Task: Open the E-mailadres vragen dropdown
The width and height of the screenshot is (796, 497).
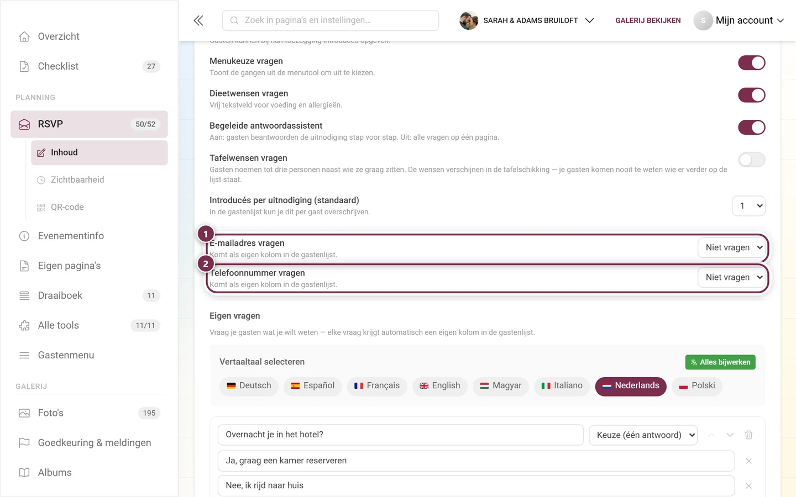Action: pyautogui.click(x=731, y=247)
